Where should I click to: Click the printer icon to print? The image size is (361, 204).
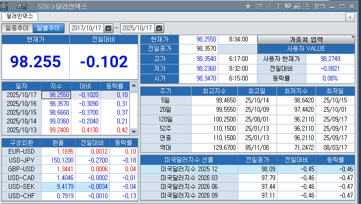click(297, 6)
